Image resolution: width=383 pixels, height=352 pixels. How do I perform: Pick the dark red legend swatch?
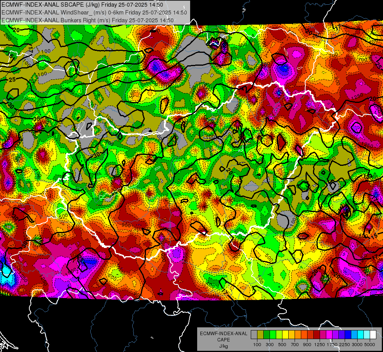[x=316, y=335]
